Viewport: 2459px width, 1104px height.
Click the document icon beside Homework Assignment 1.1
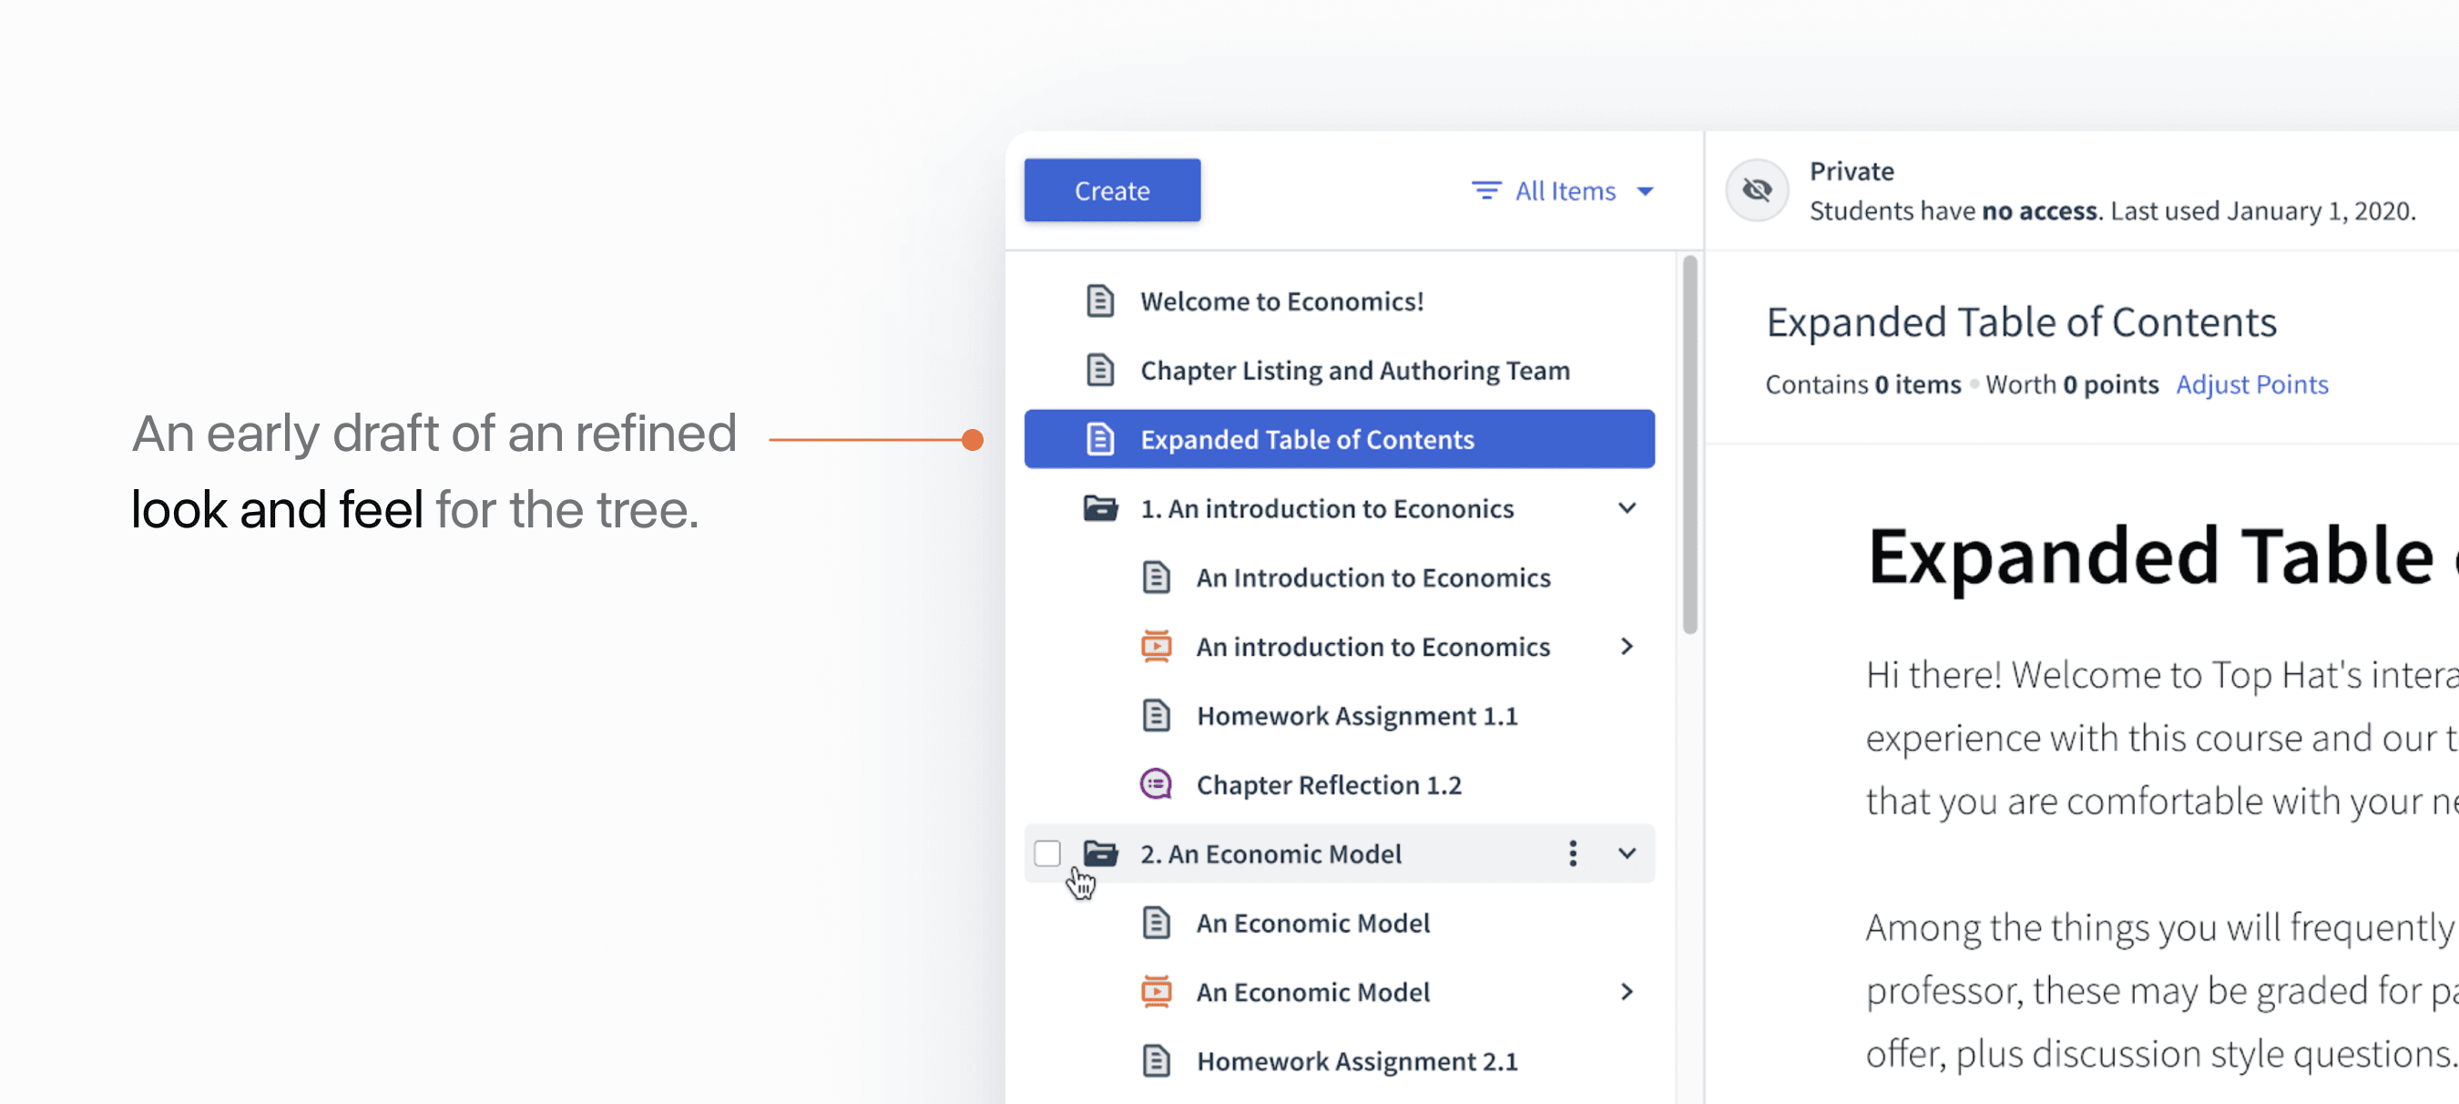tap(1155, 714)
